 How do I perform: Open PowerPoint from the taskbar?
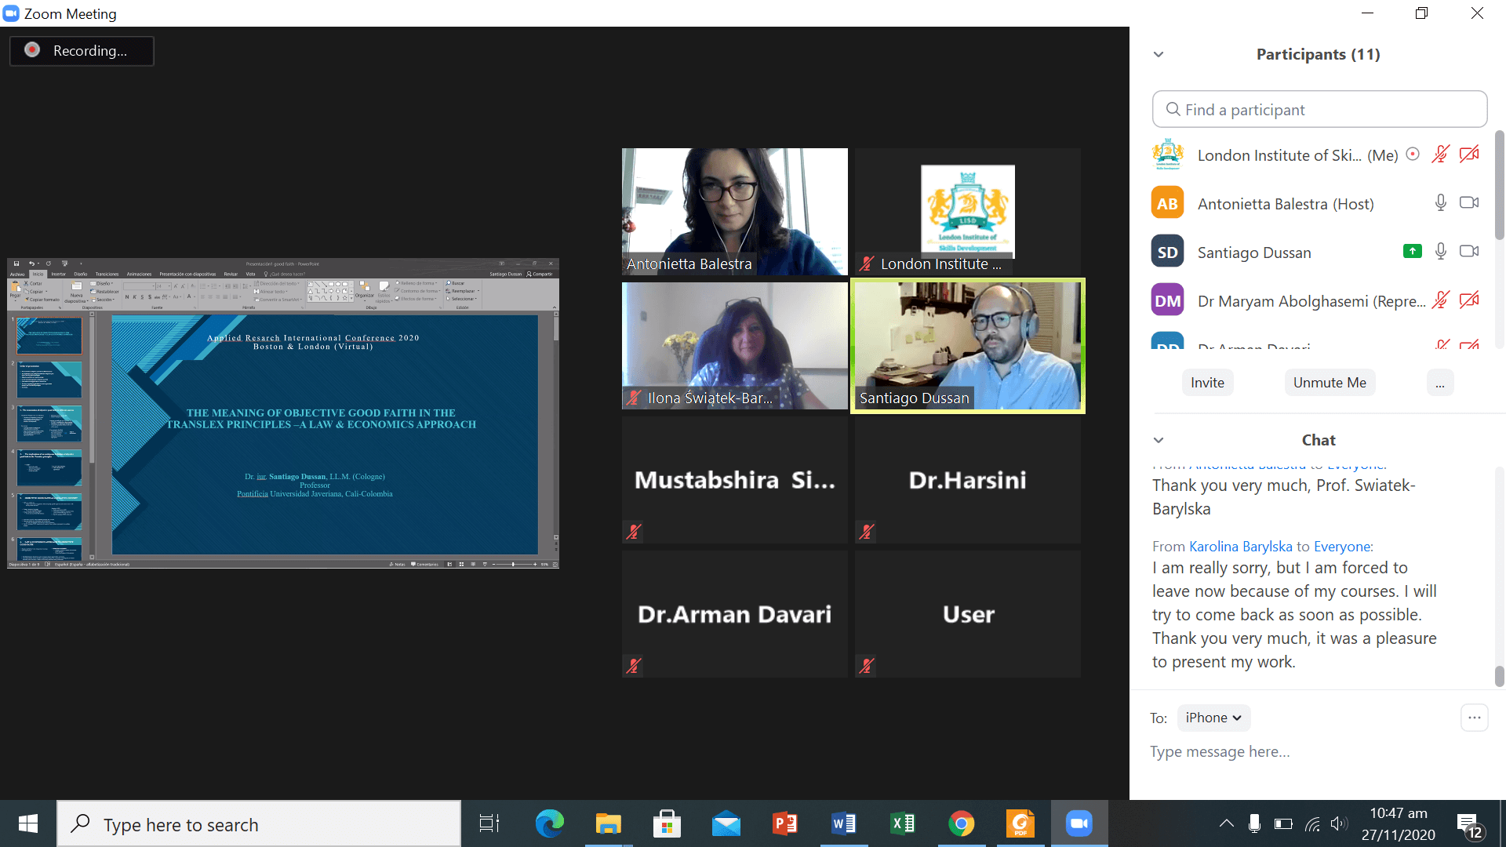click(784, 823)
